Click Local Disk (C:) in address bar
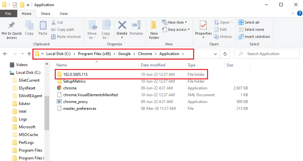Screen dimensions: 303x161 coord(58,54)
